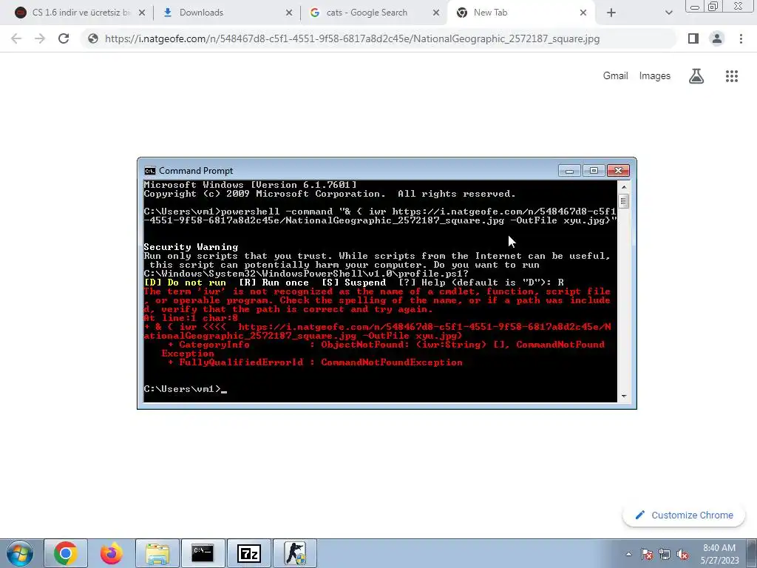
Task: Expand the tab search chevron
Action: pos(668,13)
